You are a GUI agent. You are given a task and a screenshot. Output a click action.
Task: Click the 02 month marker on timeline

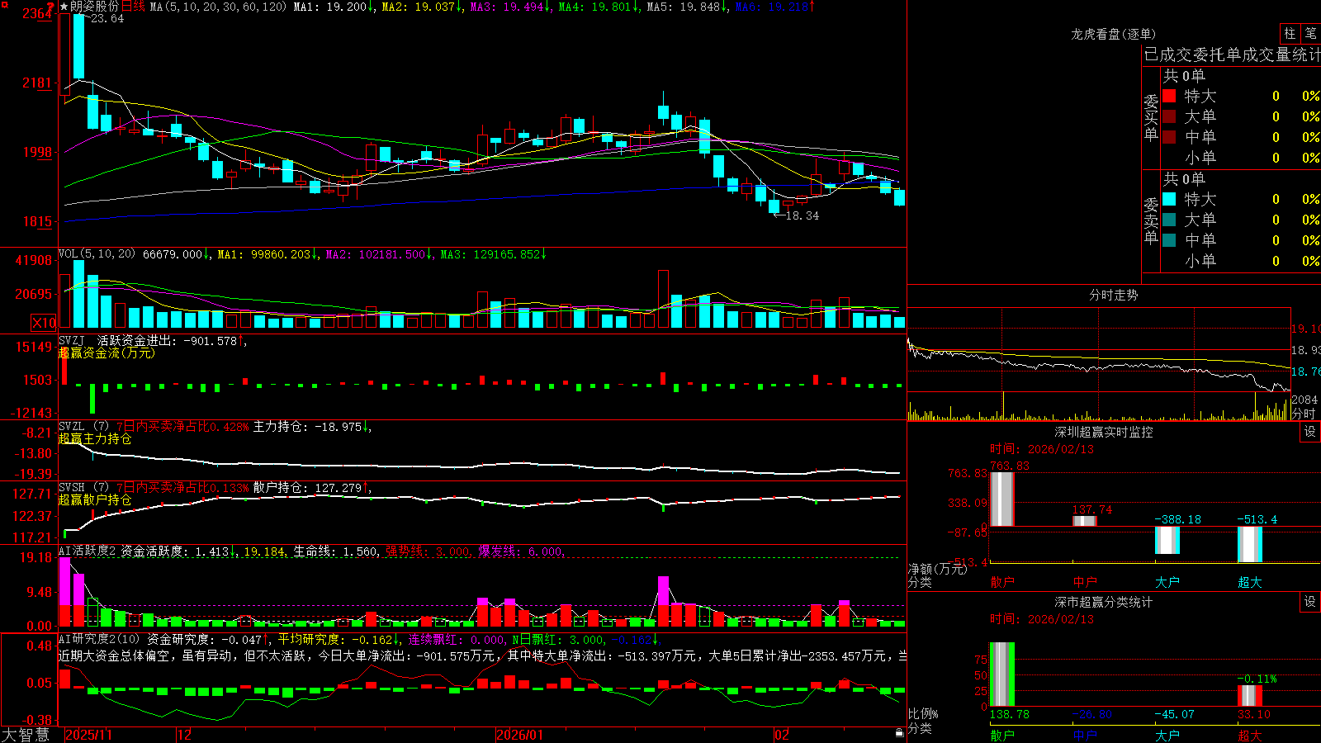coord(782,735)
